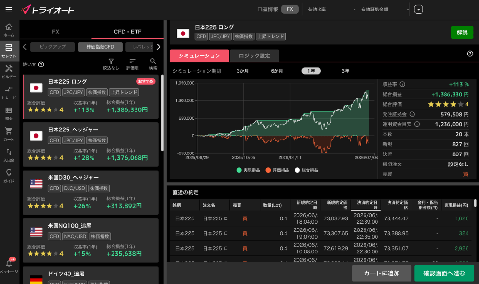Open メッセージ bell notifications
The height and width of the screenshot is (284, 479).
[x=9, y=265]
